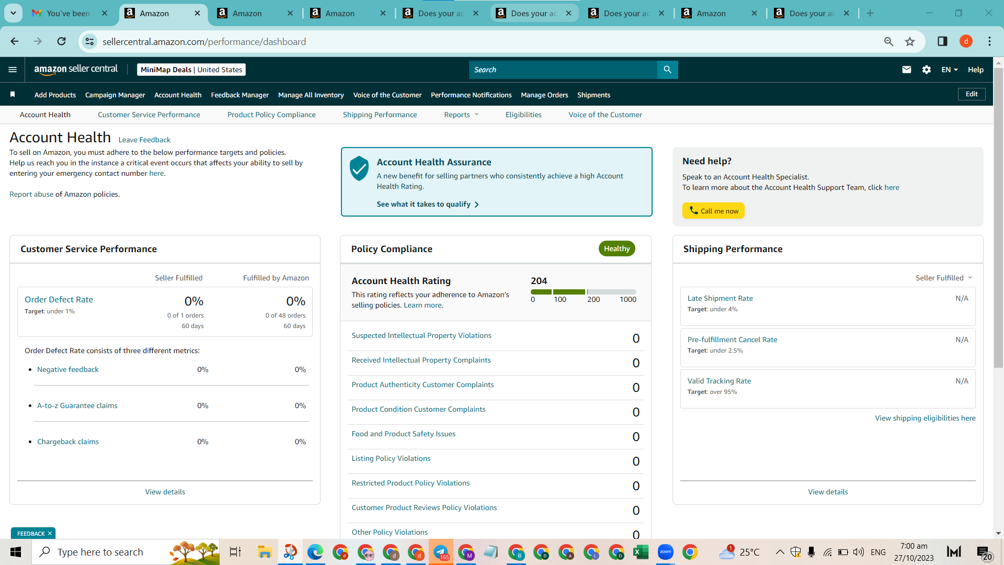The height and width of the screenshot is (565, 1004).
Task: Click the Account Health Rating progress bar
Action: click(583, 292)
